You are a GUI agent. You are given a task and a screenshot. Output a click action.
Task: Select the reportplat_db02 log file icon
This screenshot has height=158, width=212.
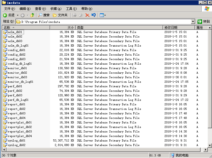click(5, 127)
